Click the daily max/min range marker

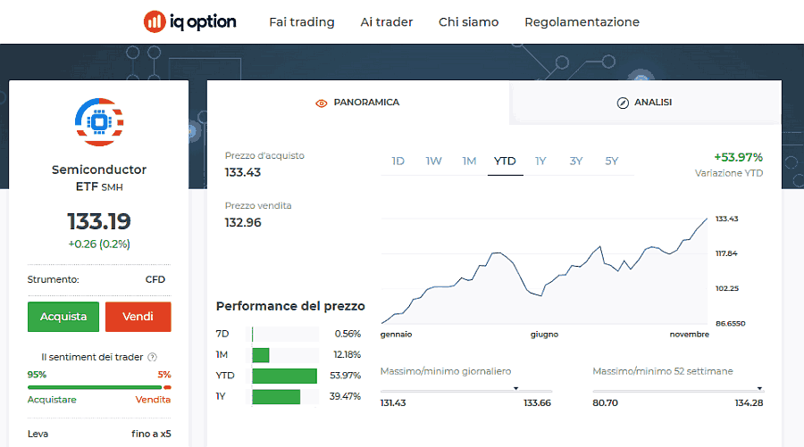(x=515, y=389)
